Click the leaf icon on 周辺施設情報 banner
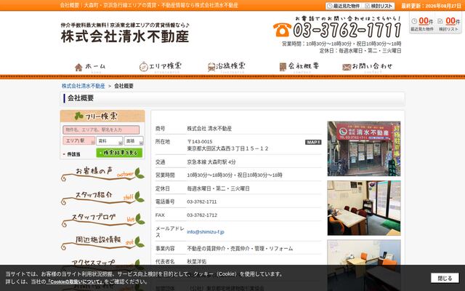Screen dimensions: 465x291 tap(139, 242)
